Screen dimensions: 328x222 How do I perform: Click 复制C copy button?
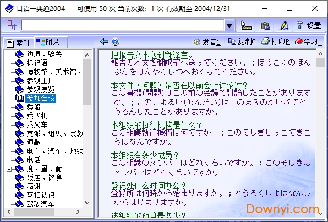coord(242,42)
